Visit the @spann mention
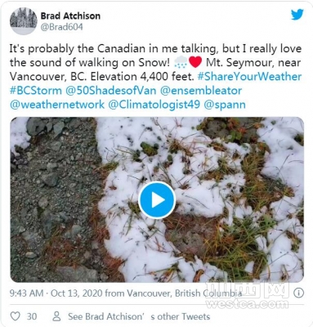 coord(225,105)
